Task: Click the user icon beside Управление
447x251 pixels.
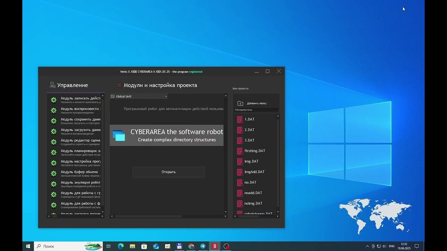Action: point(52,85)
